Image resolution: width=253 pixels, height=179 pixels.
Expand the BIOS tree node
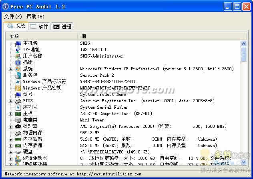(x=10, y=101)
